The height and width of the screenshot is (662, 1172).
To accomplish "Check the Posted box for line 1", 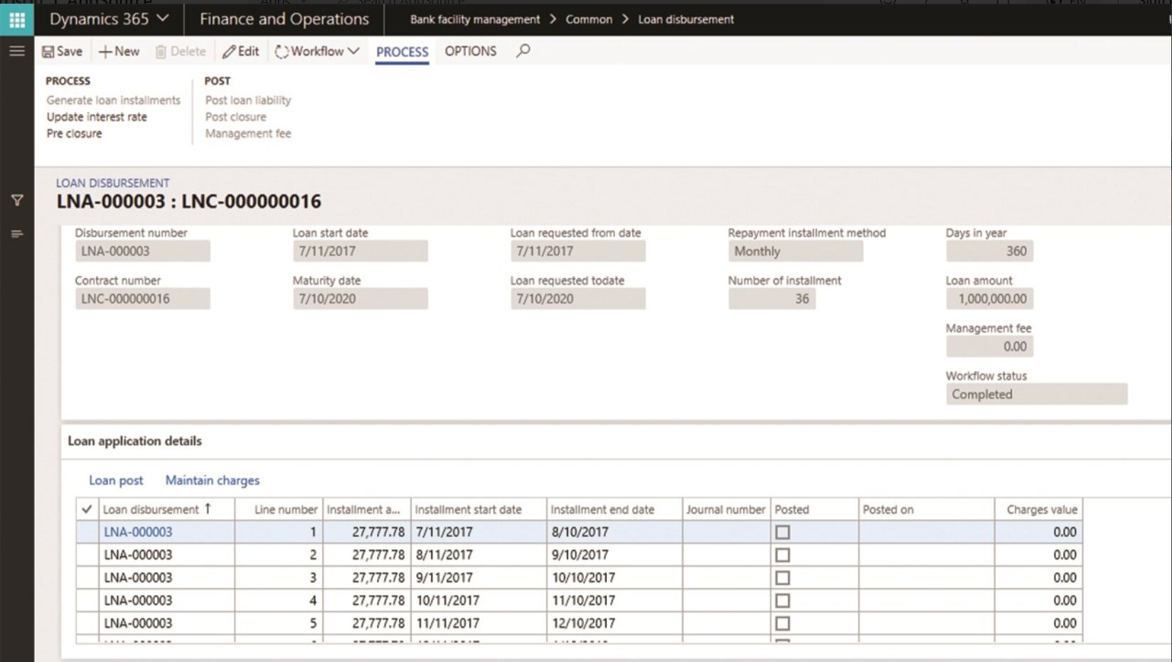I will pos(782,532).
